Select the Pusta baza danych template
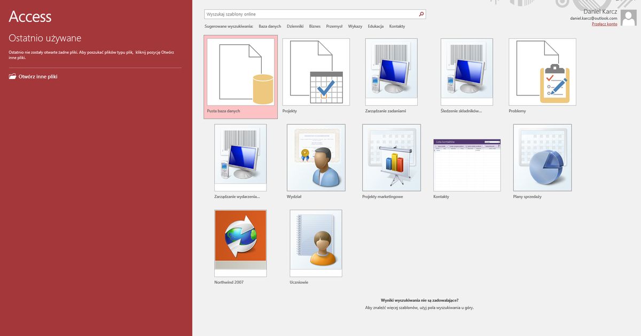Image resolution: width=641 pixels, height=336 pixels. (x=240, y=75)
